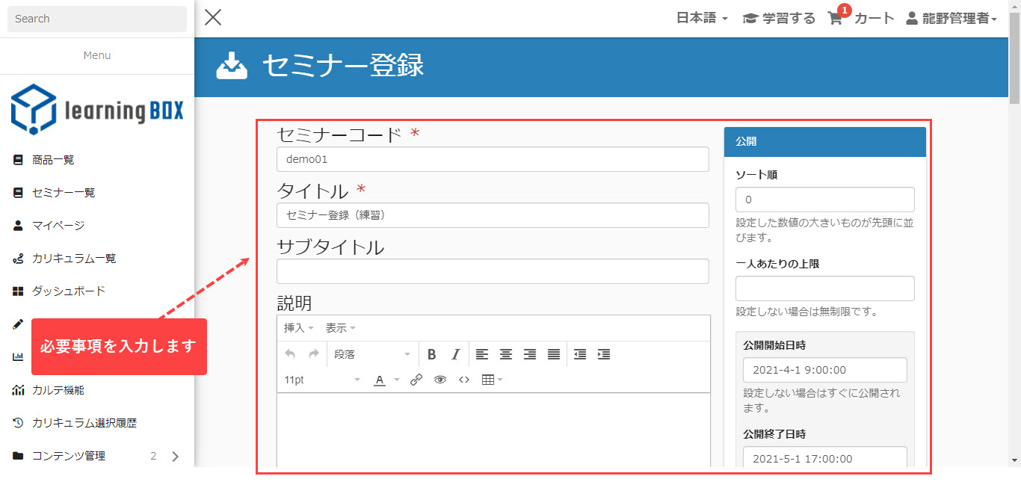This screenshot has width=1021, height=482.
Task: Increase indent in the editor
Action: (604, 354)
